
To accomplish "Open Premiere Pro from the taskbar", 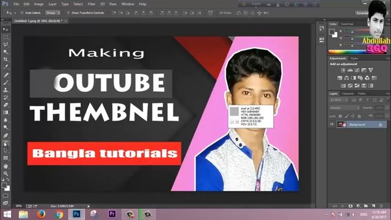I will [x=112, y=214].
